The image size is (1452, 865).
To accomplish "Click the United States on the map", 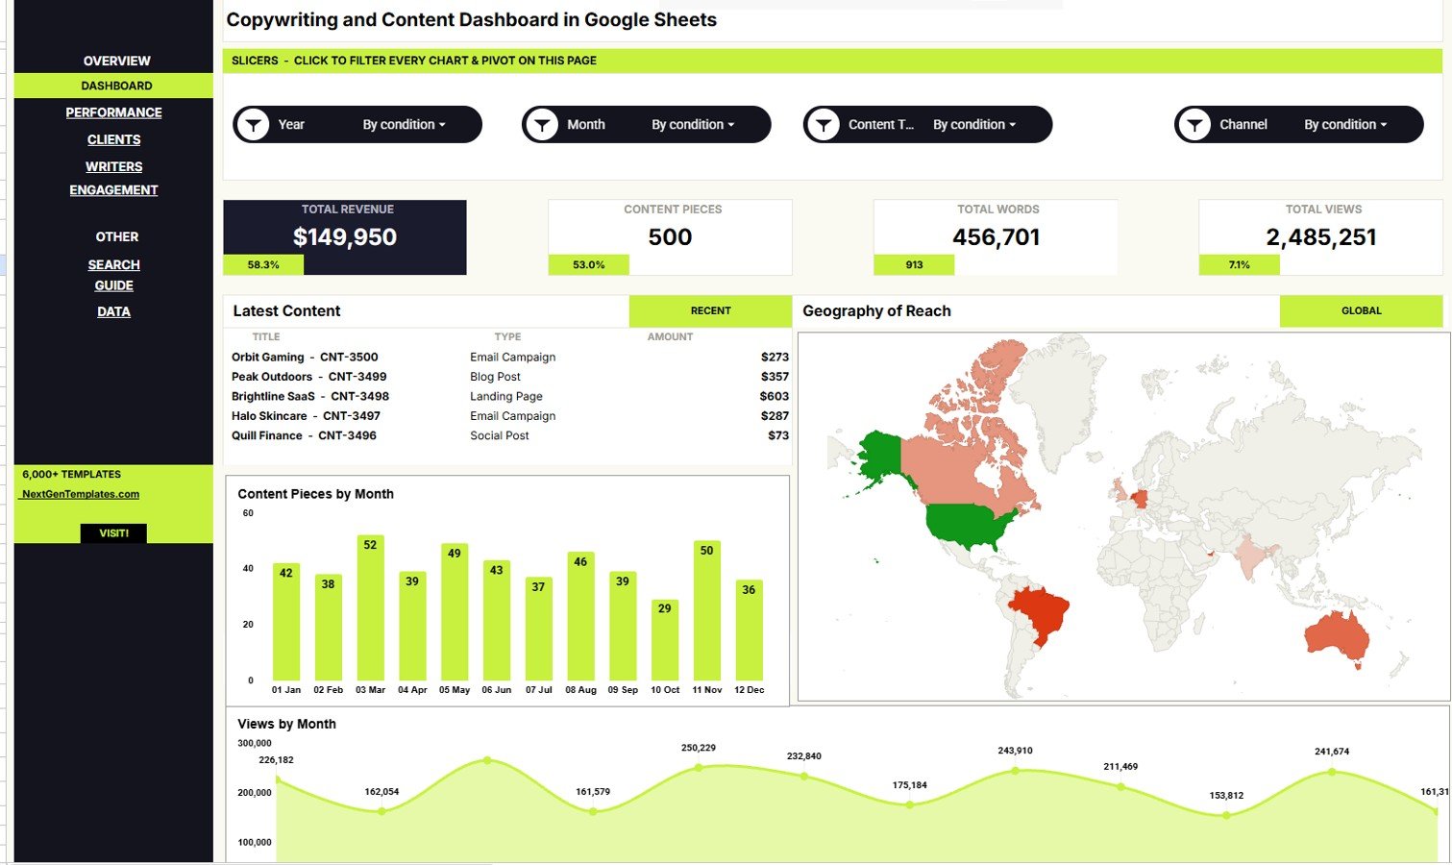I will (966, 526).
